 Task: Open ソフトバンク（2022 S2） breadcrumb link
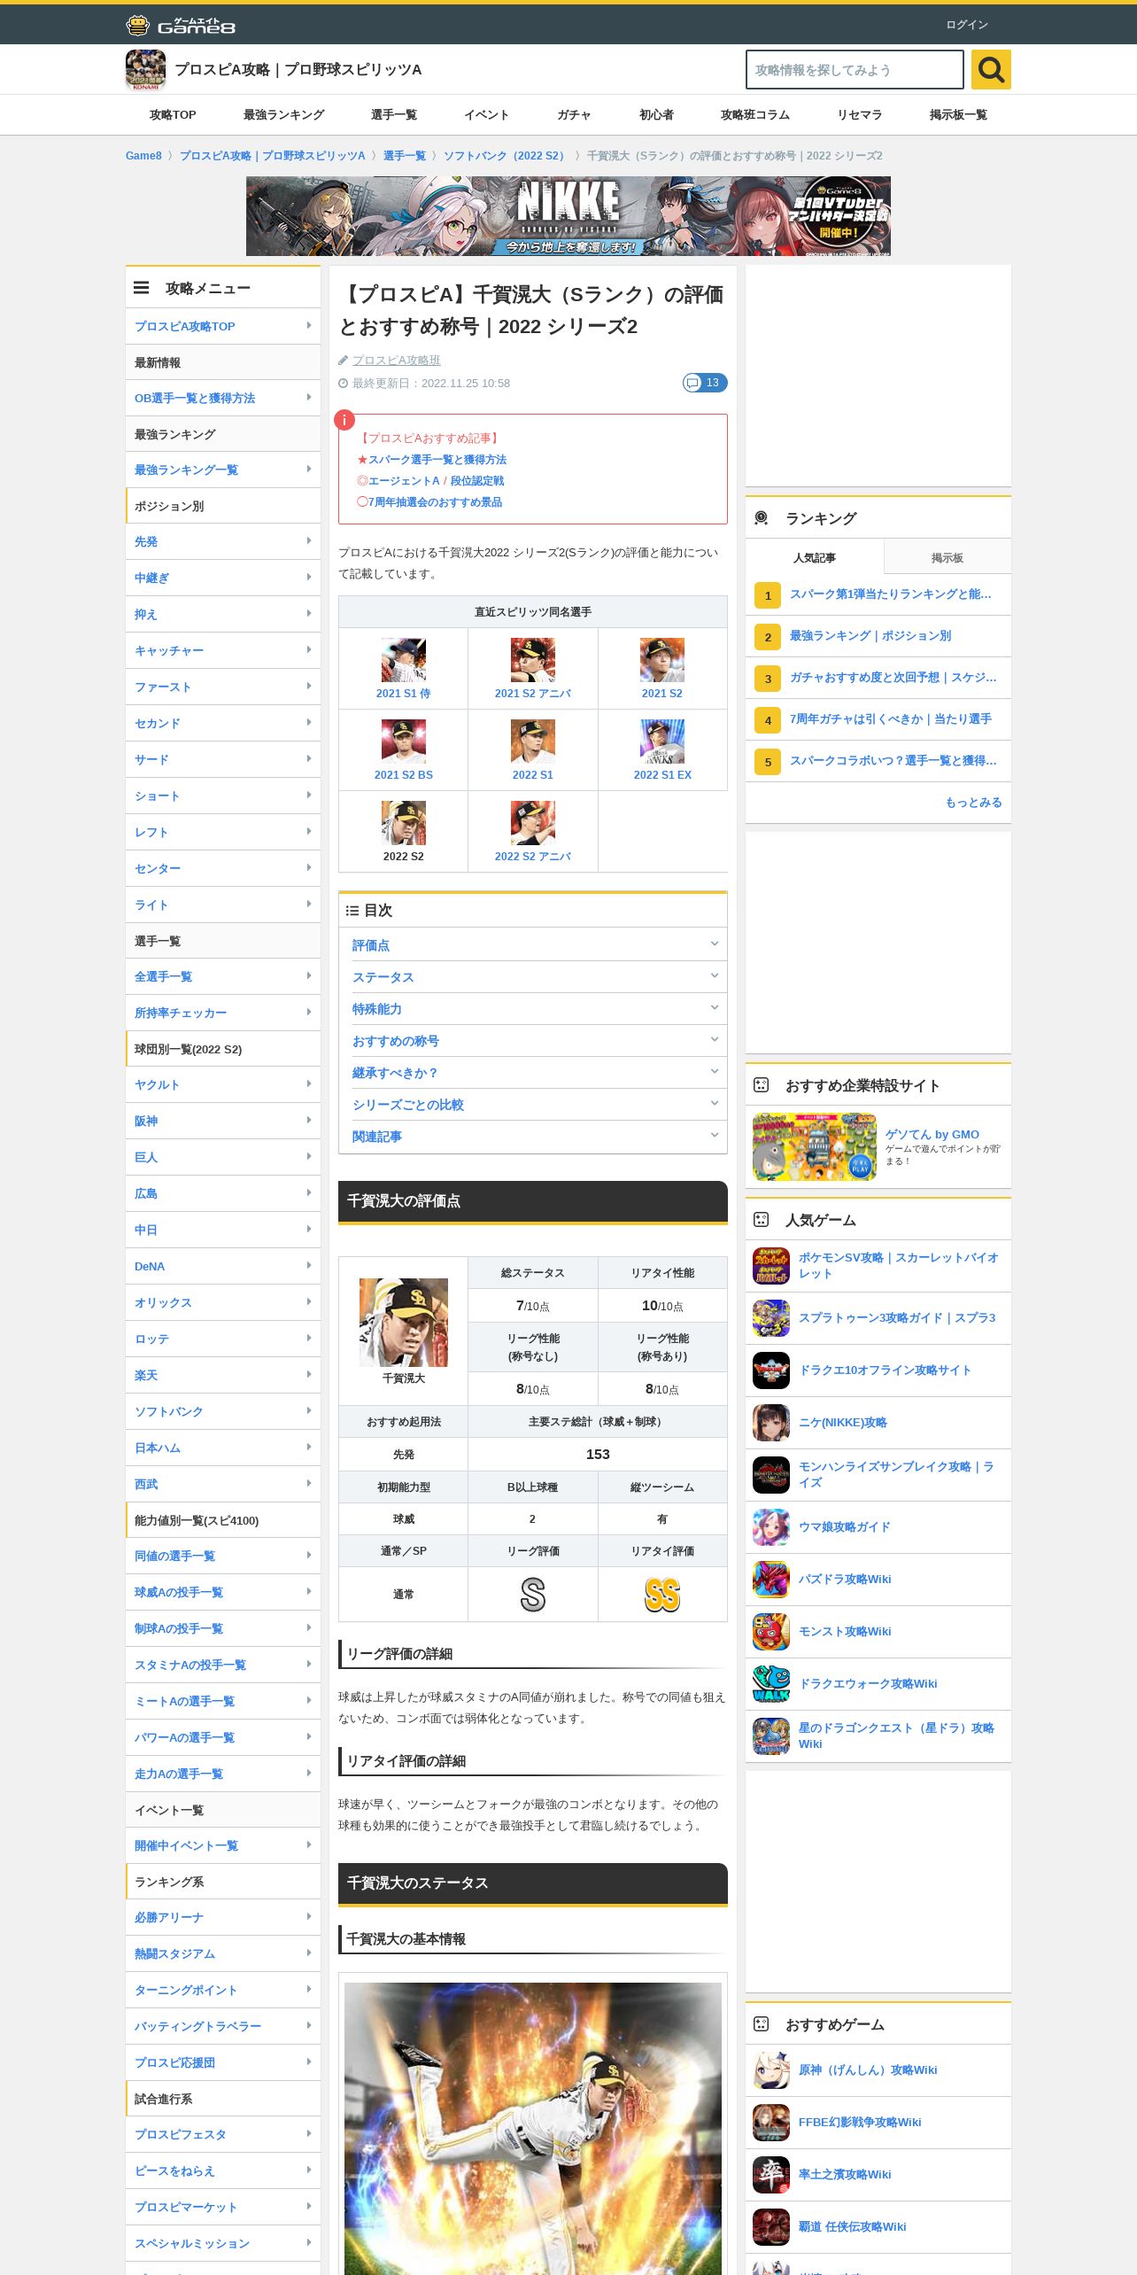tap(507, 156)
